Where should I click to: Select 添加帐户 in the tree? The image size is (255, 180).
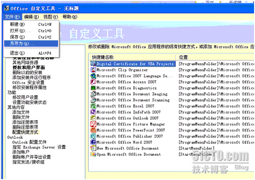[21, 152]
